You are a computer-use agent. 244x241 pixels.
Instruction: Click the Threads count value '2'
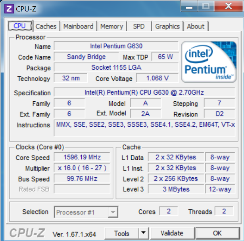pos(224,211)
